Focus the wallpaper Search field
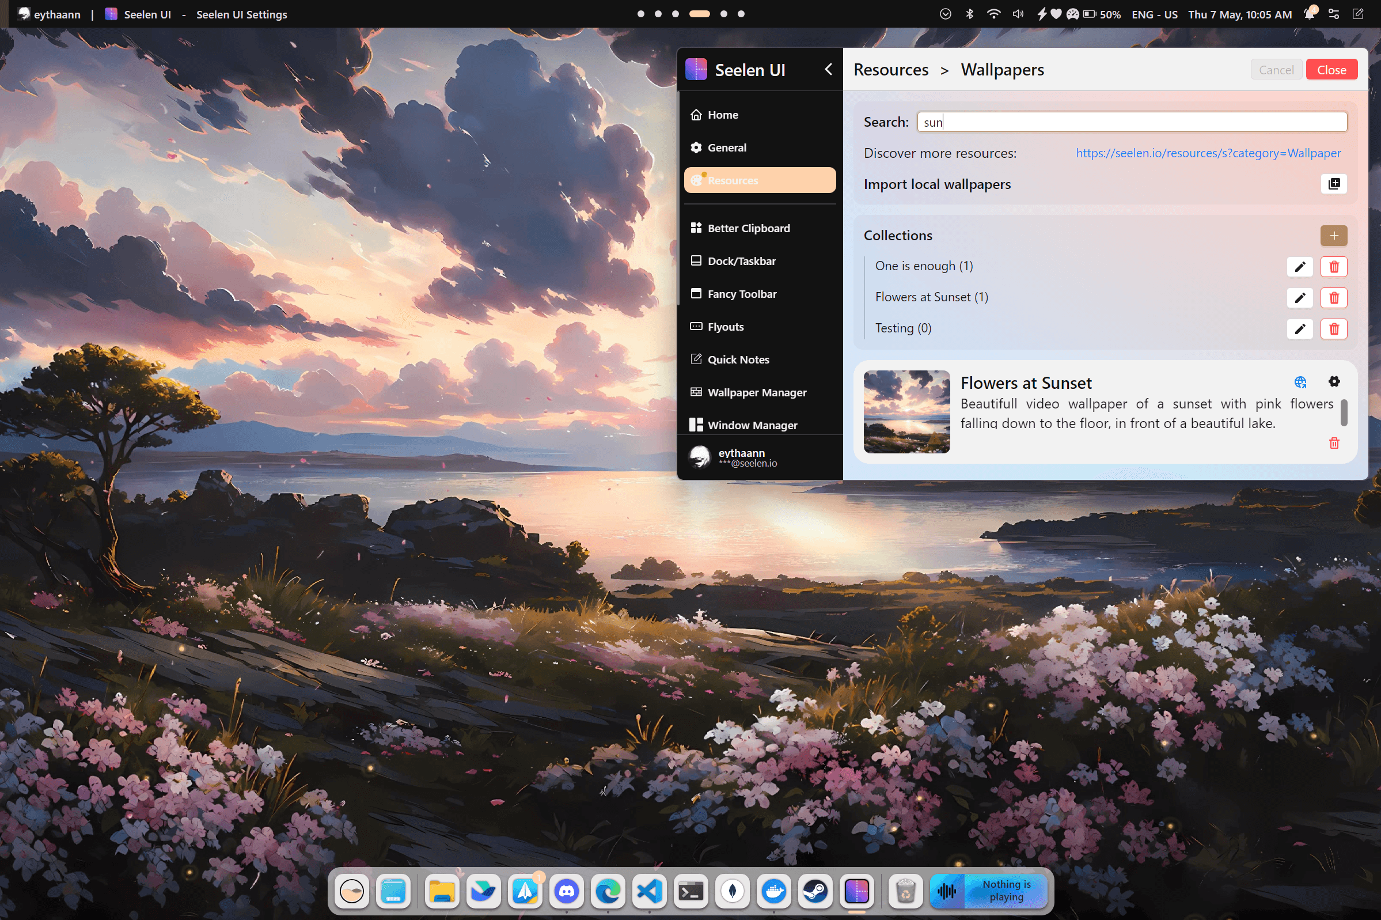 coord(1132,122)
